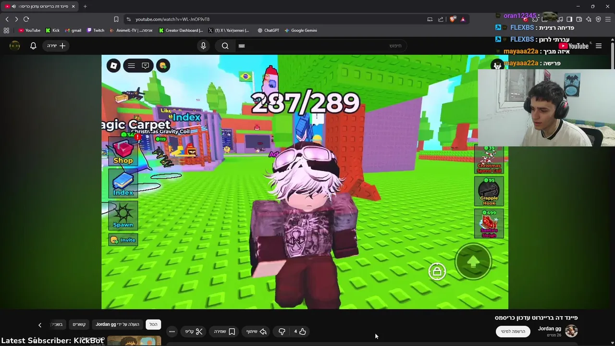Open AnimeIL-TV bookmark
This screenshot has height=346, width=615.
pyautogui.click(x=131, y=30)
